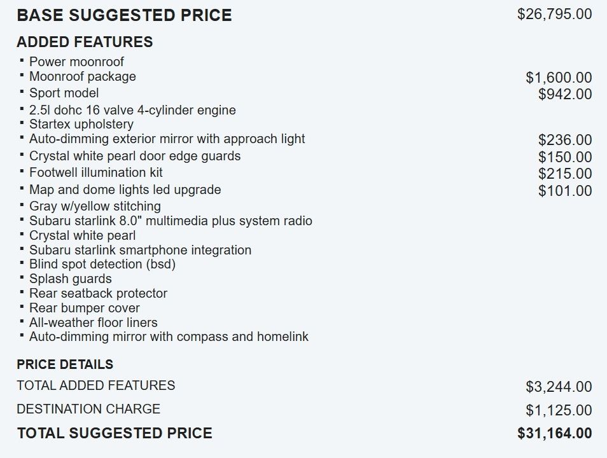
Task: Click the Base Suggested Price heading
Action: click(x=124, y=15)
